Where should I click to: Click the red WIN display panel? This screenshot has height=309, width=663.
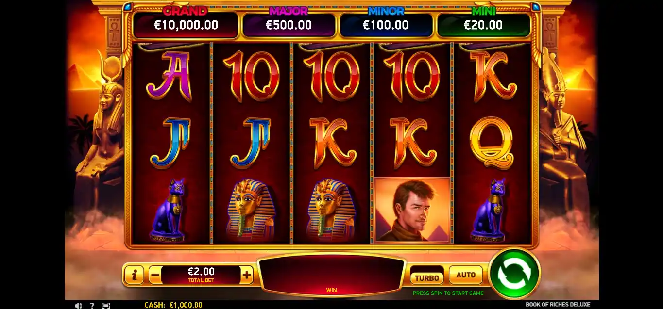[x=331, y=275]
